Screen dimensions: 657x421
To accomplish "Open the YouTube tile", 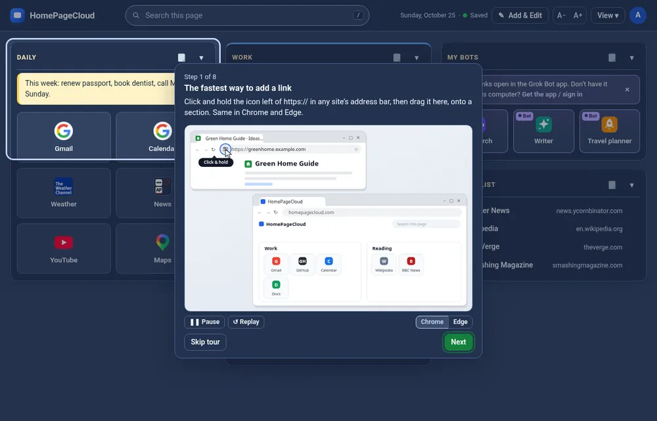I will [64, 248].
